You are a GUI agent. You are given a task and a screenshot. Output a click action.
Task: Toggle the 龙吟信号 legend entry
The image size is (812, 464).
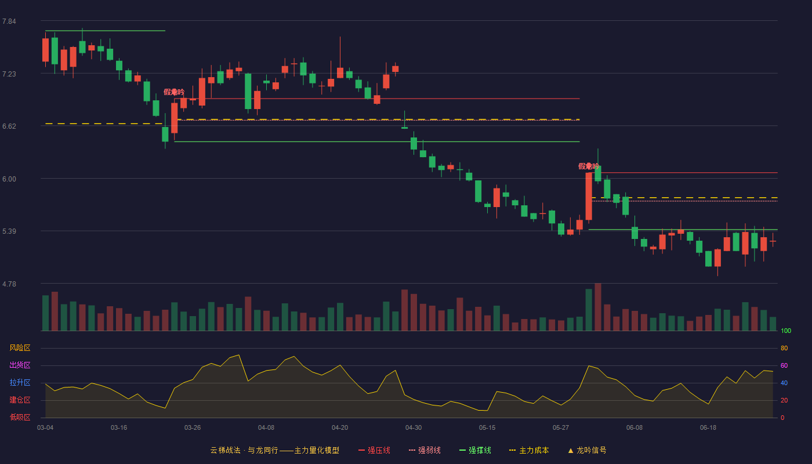click(x=586, y=450)
